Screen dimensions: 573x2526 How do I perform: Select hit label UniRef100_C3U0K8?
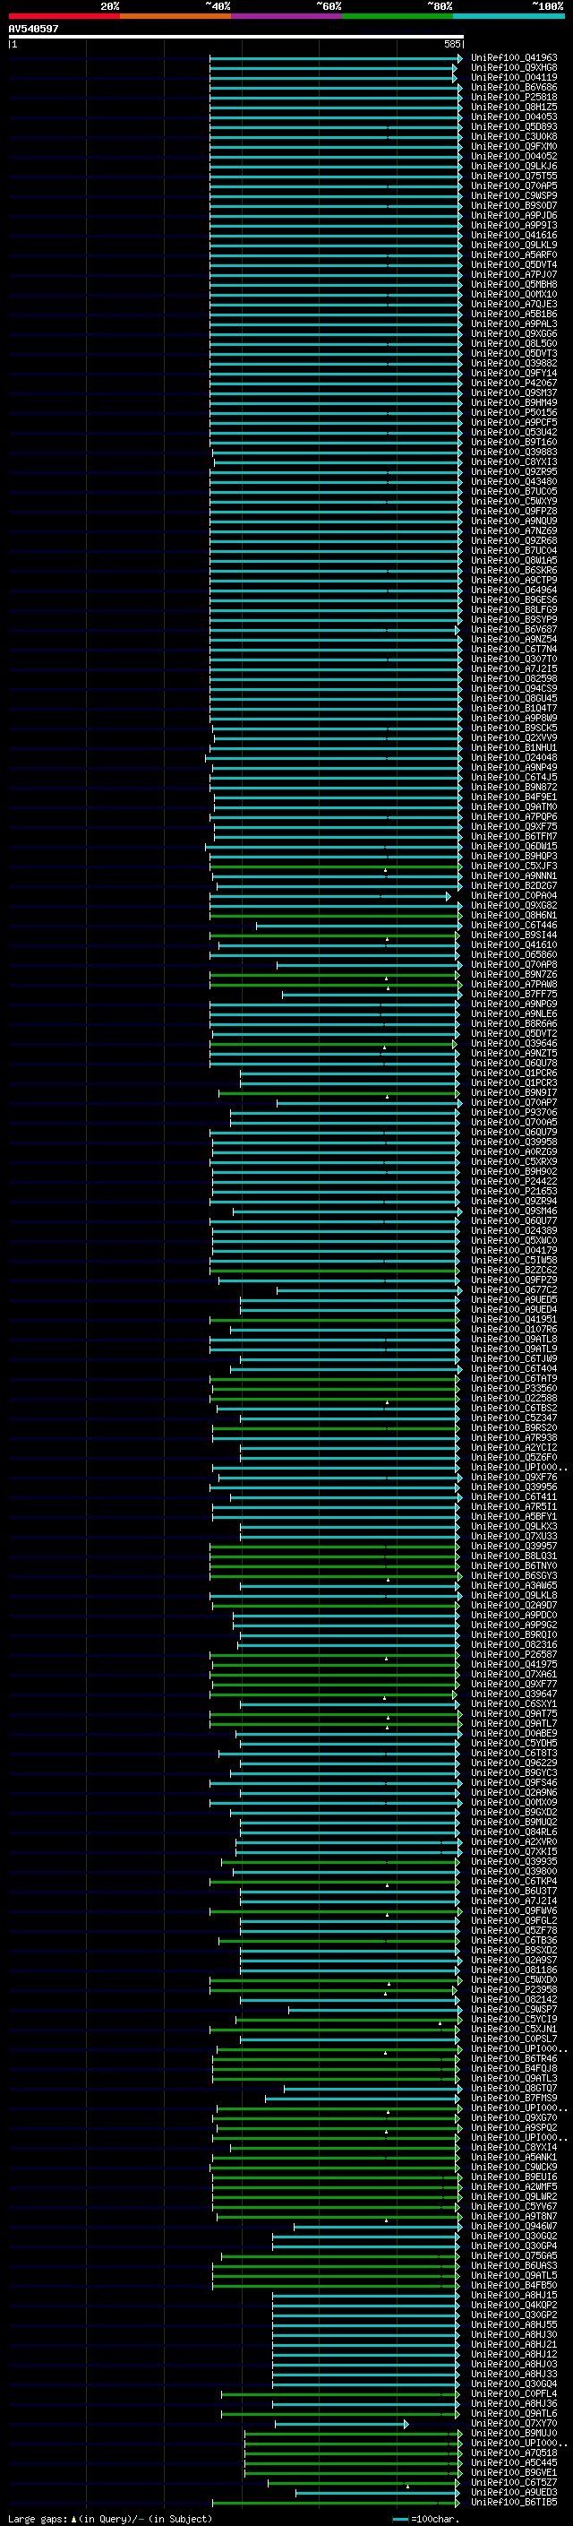pyautogui.click(x=514, y=136)
